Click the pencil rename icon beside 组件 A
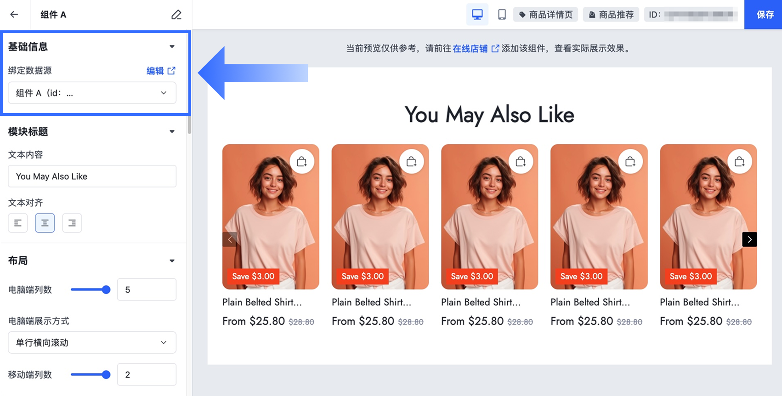Viewport: 782px width, 396px height. (176, 15)
